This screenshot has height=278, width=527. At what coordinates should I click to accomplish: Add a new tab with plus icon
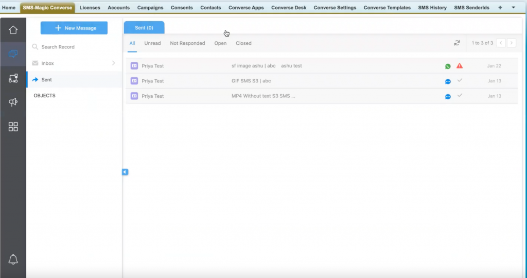(x=500, y=7)
